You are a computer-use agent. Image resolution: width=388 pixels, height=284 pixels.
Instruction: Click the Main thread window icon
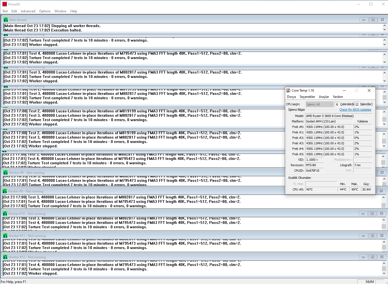click(x=5, y=20)
